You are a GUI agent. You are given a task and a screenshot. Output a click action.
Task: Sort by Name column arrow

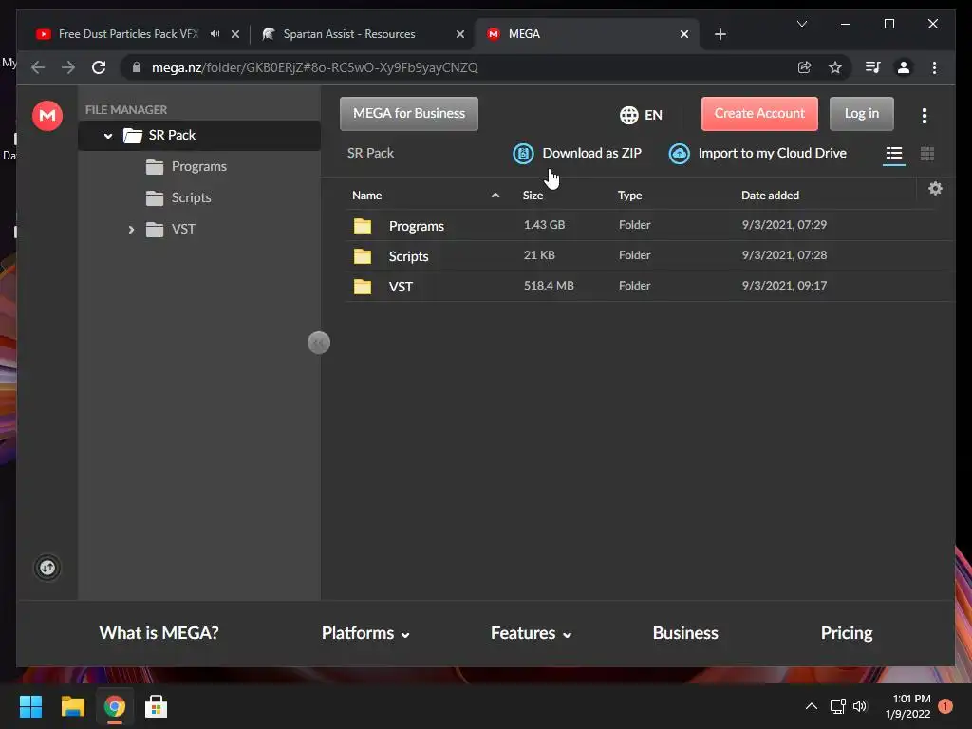click(495, 196)
